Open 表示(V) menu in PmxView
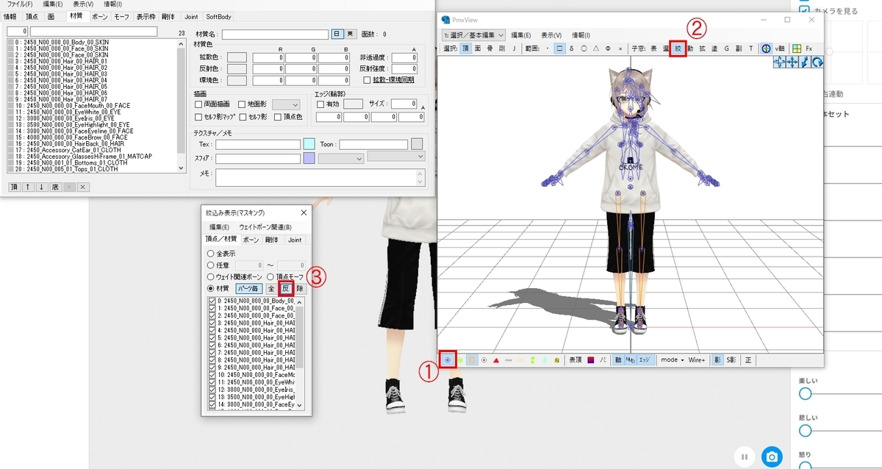The width and height of the screenshot is (882, 469). [551, 35]
